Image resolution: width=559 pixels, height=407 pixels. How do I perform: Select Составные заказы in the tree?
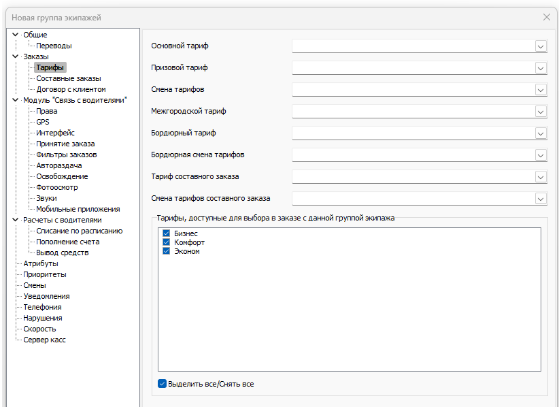click(x=68, y=78)
